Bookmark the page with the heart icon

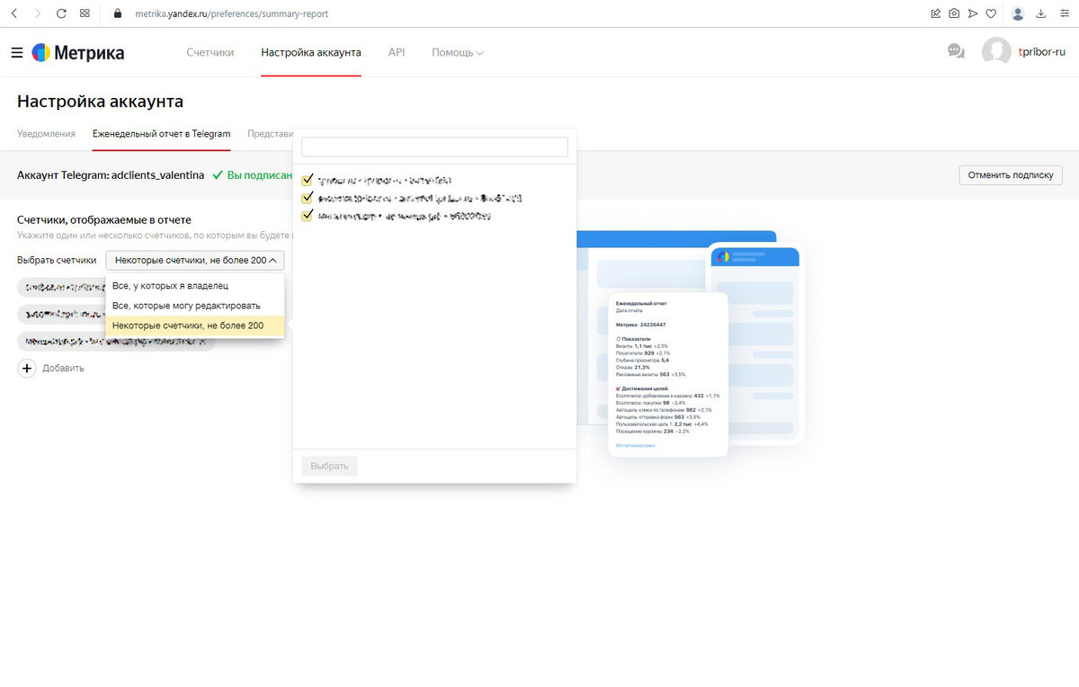click(990, 13)
